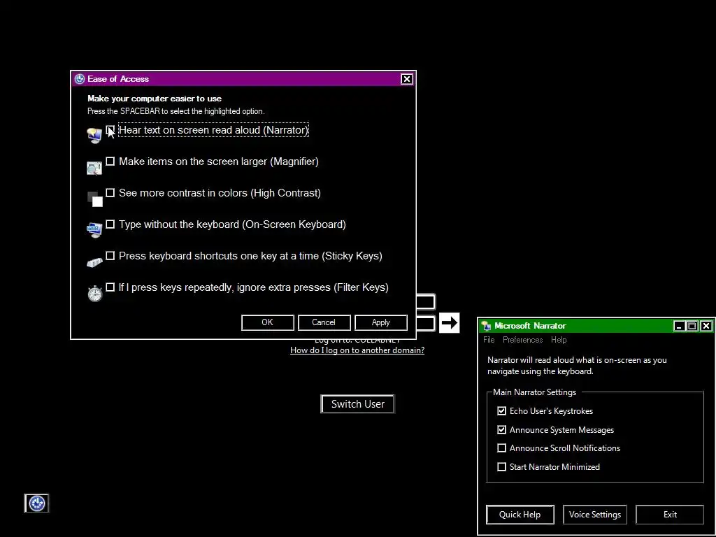
Task: Minimize the Microsoft Narrator window
Action: tap(680, 326)
